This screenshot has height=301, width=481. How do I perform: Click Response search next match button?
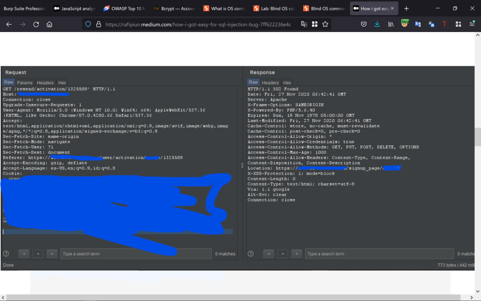click(x=297, y=254)
